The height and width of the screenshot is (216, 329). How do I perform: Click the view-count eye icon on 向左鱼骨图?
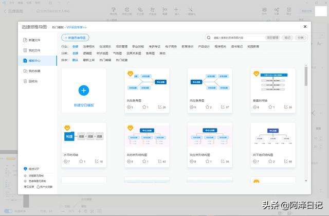[x=192, y=107]
